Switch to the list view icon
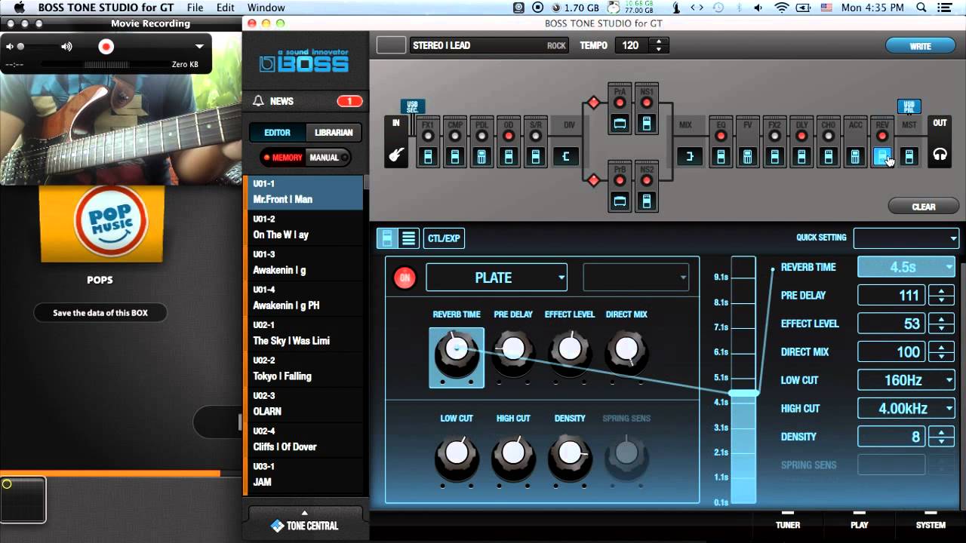966x543 pixels. coord(408,238)
